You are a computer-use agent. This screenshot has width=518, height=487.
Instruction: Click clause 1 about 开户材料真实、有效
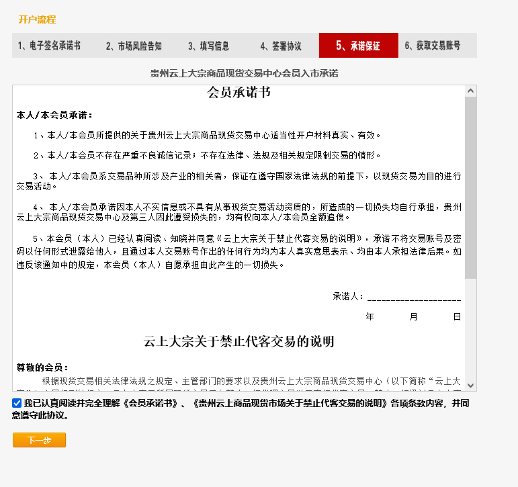coord(207,135)
